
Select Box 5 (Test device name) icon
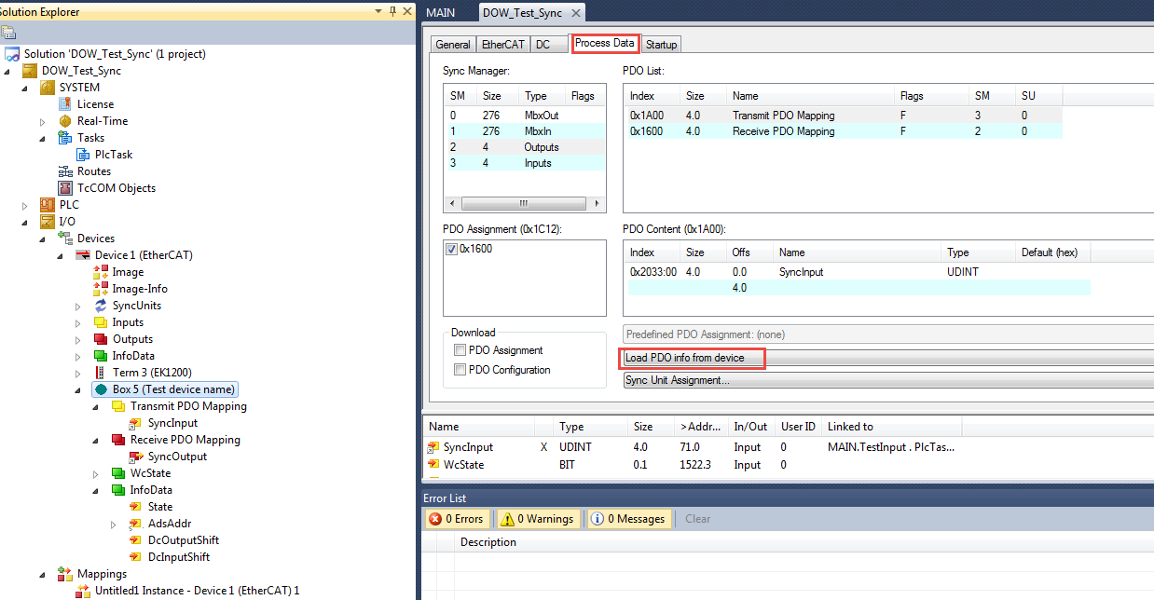tap(101, 389)
